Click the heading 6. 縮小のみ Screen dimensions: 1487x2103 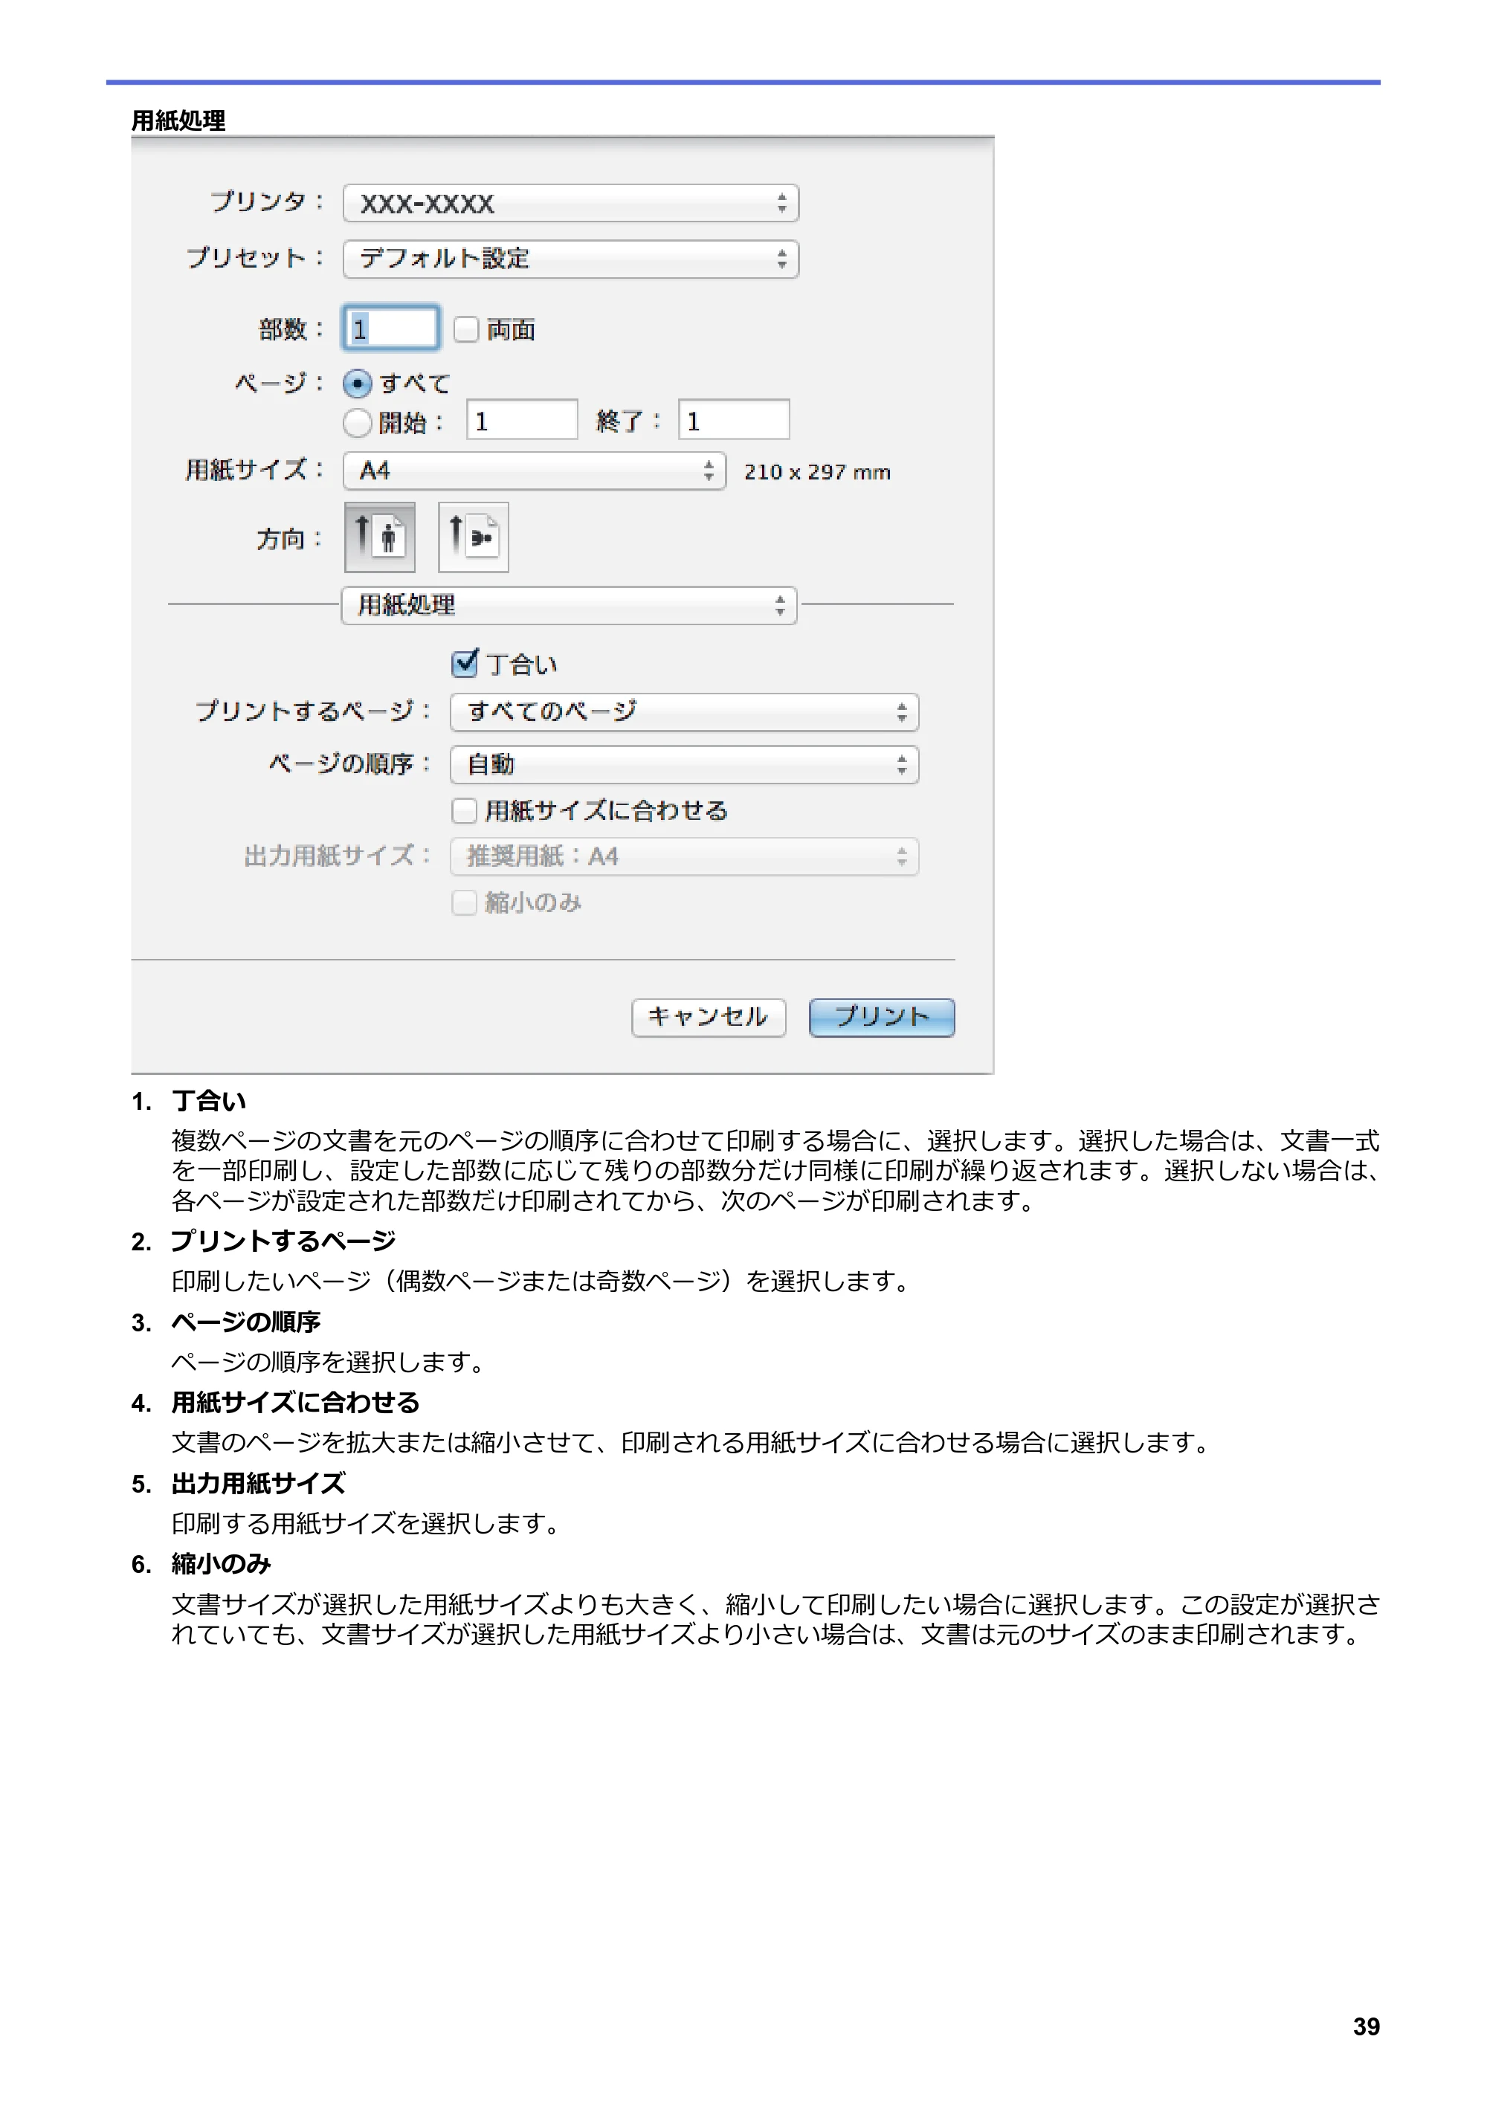201,1563
